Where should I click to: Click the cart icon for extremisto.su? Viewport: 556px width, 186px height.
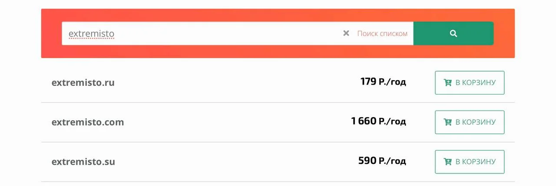(x=447, y=162)
